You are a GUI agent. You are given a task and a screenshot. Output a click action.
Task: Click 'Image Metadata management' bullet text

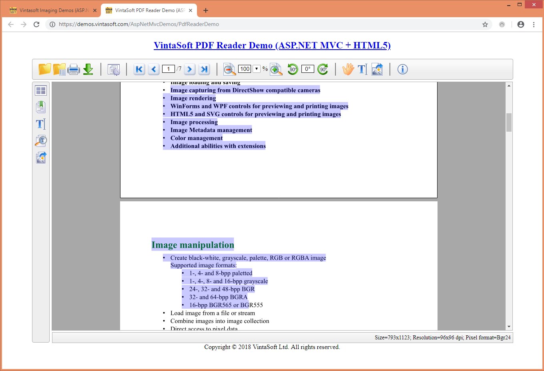click(x=211, y=130)
